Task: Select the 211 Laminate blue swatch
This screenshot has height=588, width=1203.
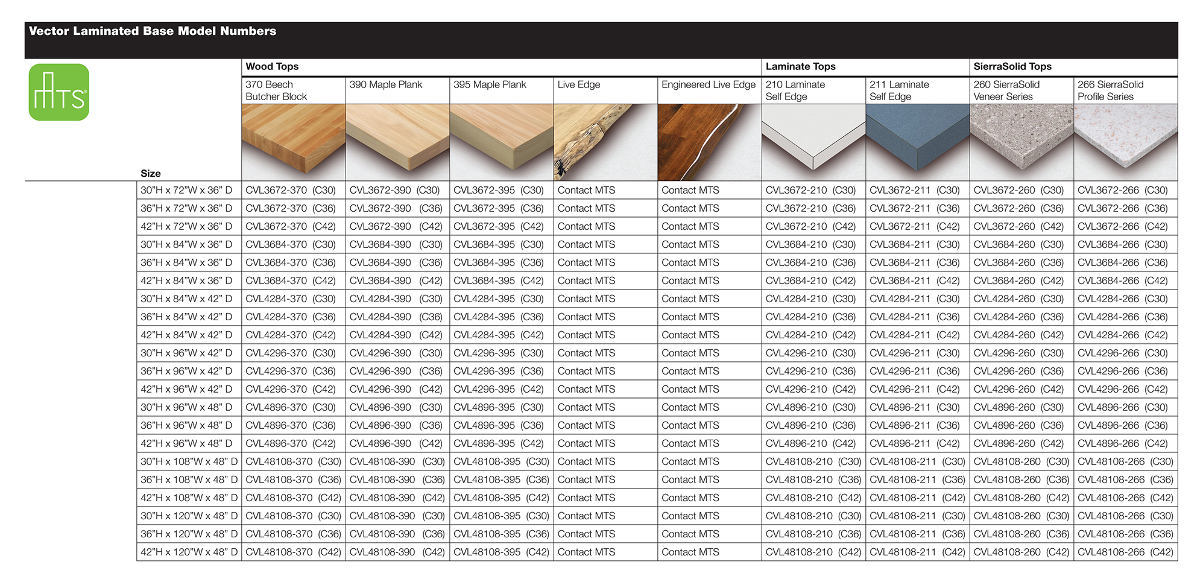Action: click(x=918, y=142)
